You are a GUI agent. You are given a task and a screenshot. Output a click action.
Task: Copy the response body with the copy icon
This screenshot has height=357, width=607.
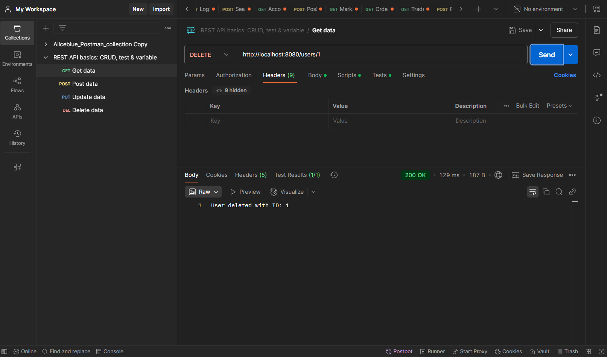click(546, 192)
